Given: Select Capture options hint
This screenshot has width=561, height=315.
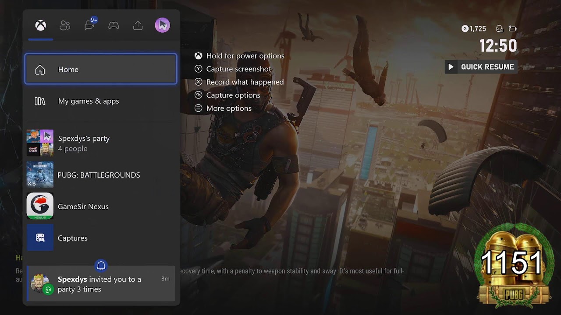Looking at the screenshot, I should pyautogui.click(x=227, y=95).
